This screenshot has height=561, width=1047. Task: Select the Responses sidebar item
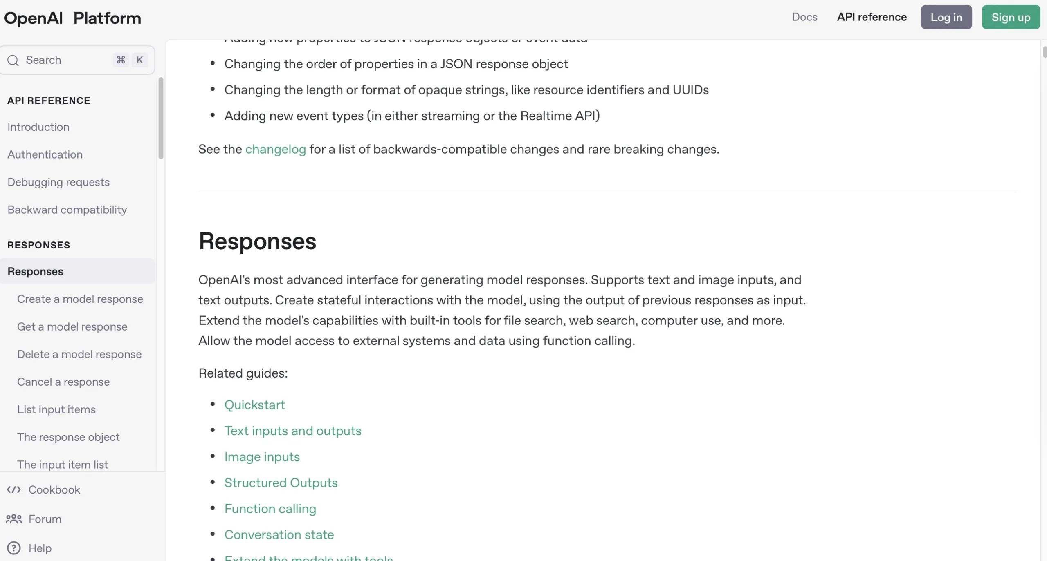[77, 271]
